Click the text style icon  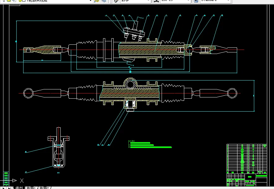(116, 1)
